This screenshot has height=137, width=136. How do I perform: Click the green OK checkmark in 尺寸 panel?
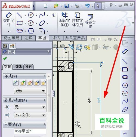(5, 58)
